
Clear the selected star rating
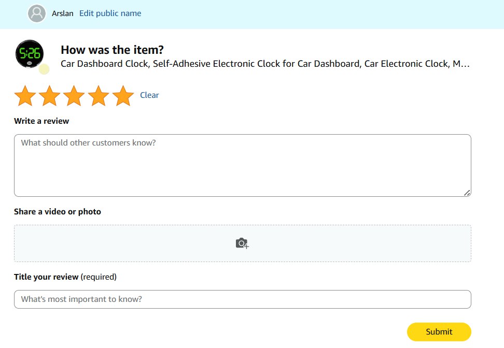pyautogui.click(x=149, y=95)
